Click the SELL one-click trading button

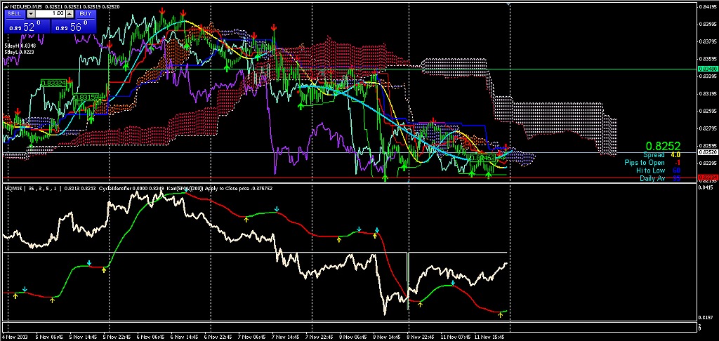(x=15, y=14)
